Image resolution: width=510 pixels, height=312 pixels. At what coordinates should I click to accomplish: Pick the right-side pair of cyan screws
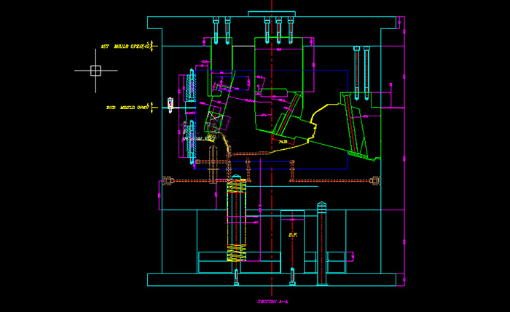[361, 69]
